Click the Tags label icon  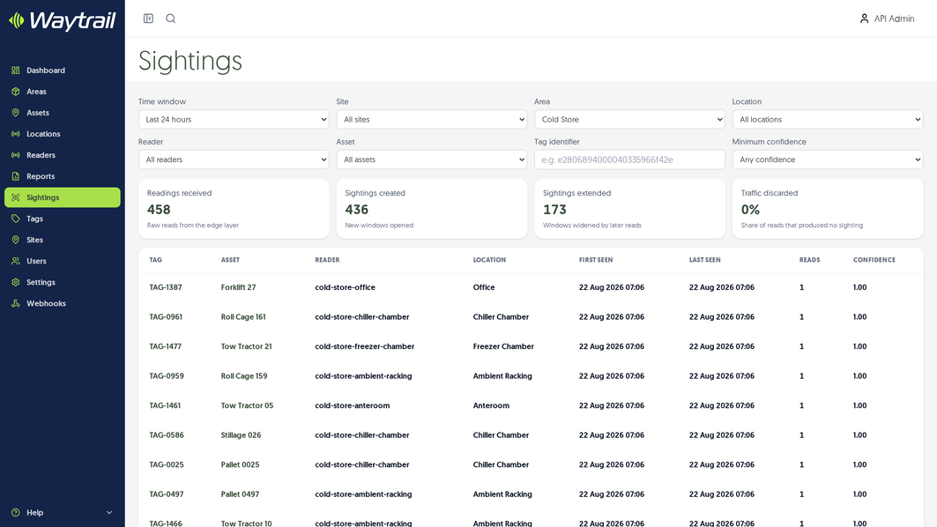16,219
